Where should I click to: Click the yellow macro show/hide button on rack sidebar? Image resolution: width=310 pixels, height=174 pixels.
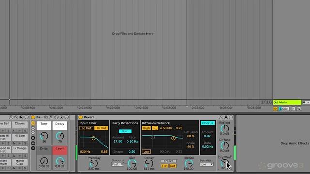(33, 123)
